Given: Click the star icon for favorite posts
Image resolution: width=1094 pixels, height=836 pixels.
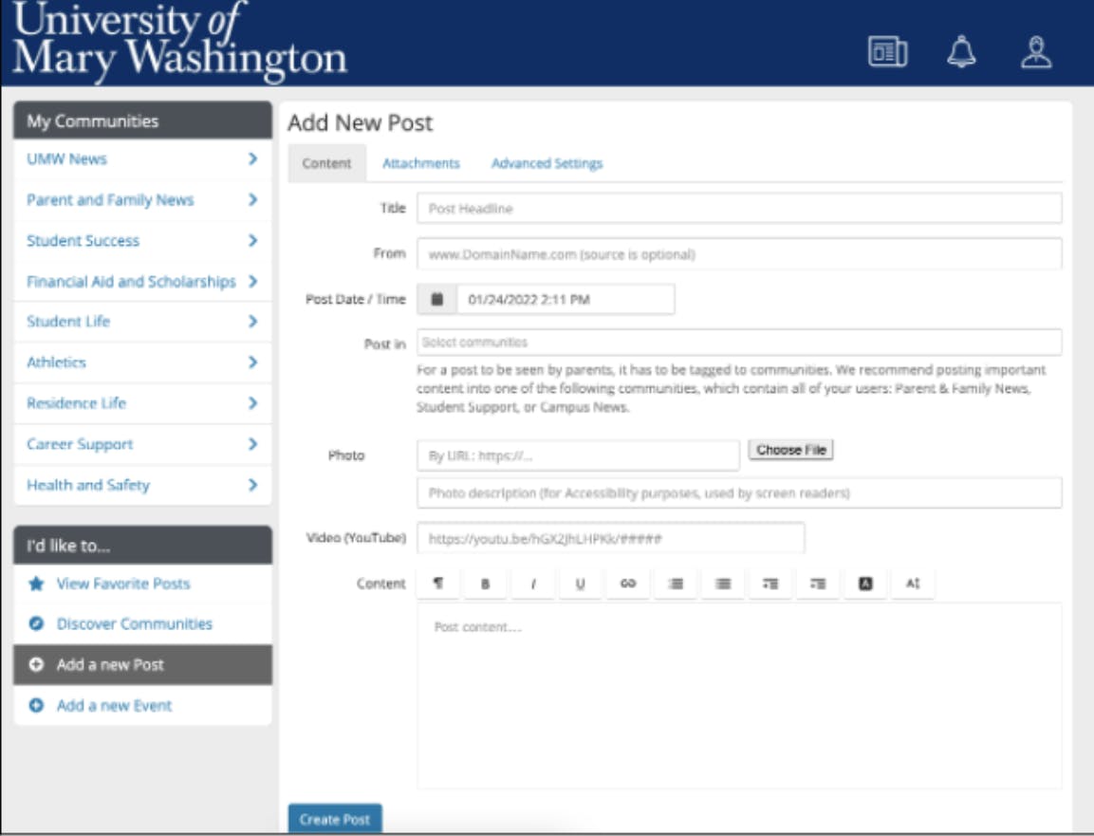Looking at the screenshot, I should pos(36,584).
